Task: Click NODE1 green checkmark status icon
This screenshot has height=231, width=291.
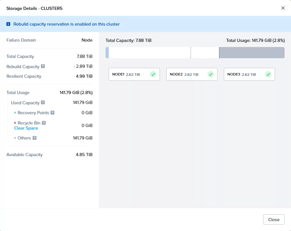Action: click(x=153, y=74)
